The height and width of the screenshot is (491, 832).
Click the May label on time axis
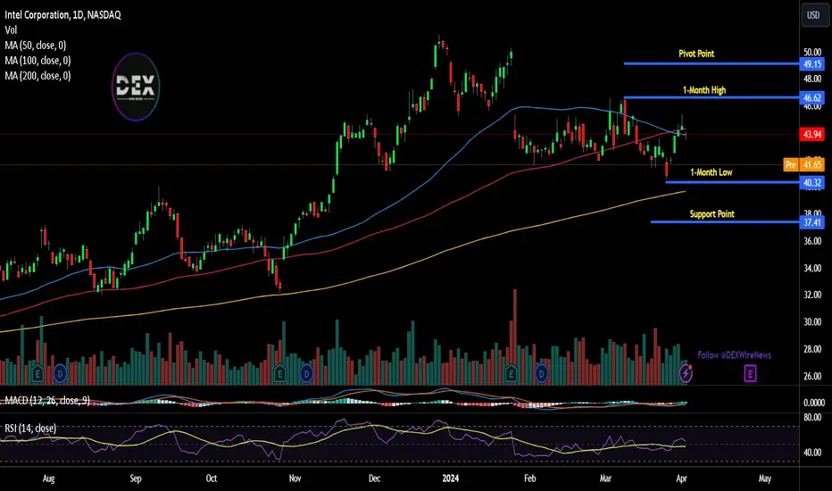pos(765,479)
